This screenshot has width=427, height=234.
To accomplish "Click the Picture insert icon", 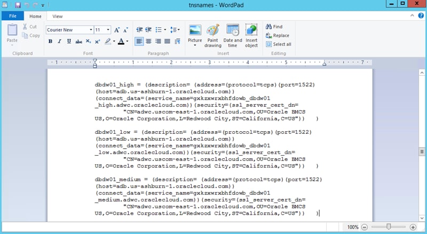I will pos(195,30).
